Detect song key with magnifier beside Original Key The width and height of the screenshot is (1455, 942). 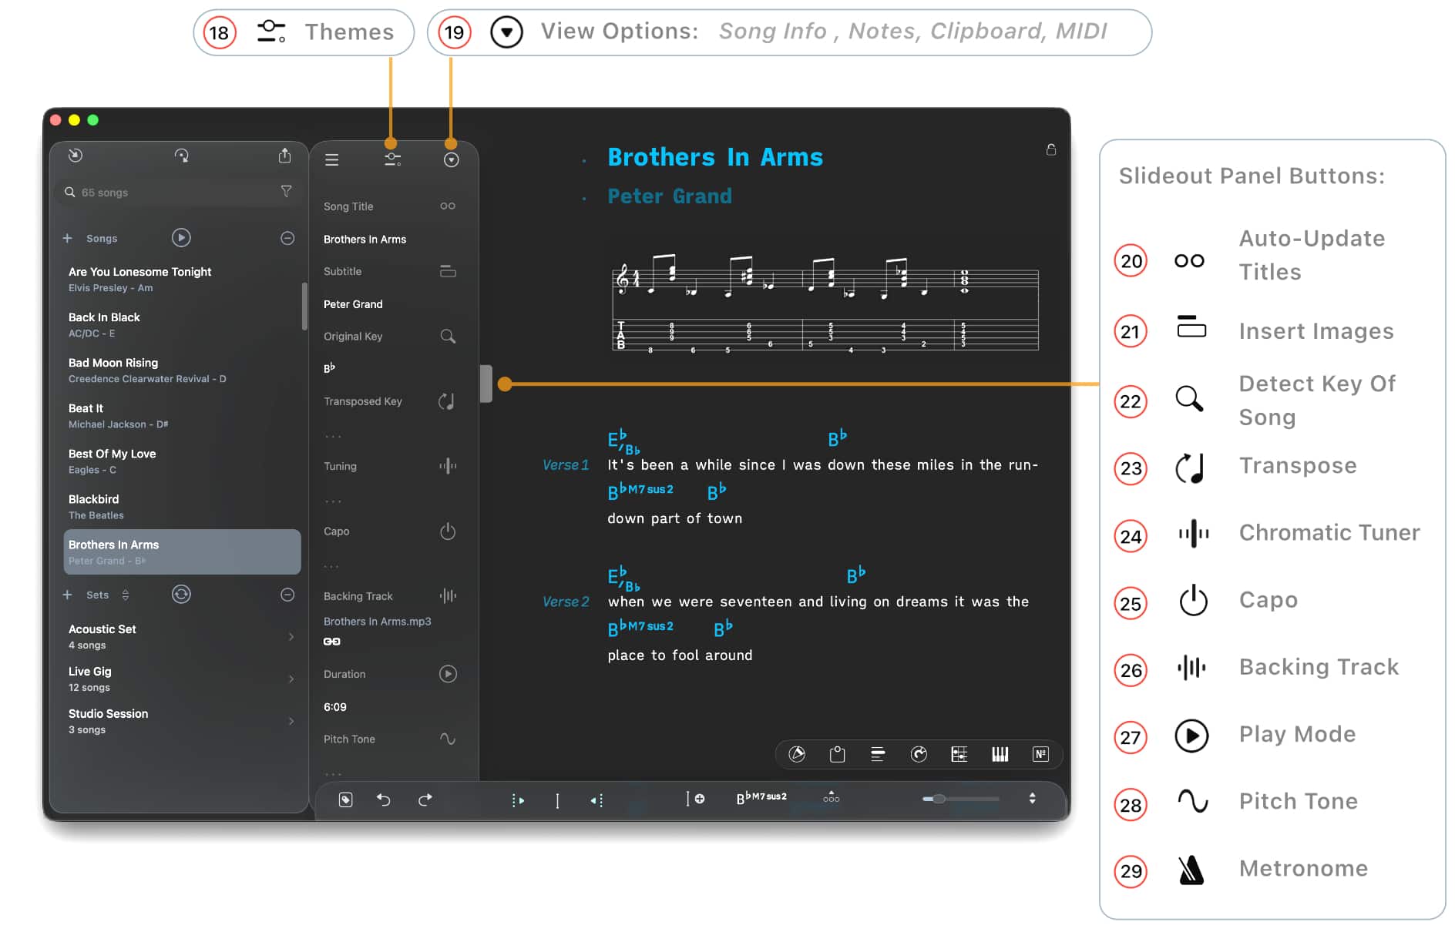coord(448,337)
